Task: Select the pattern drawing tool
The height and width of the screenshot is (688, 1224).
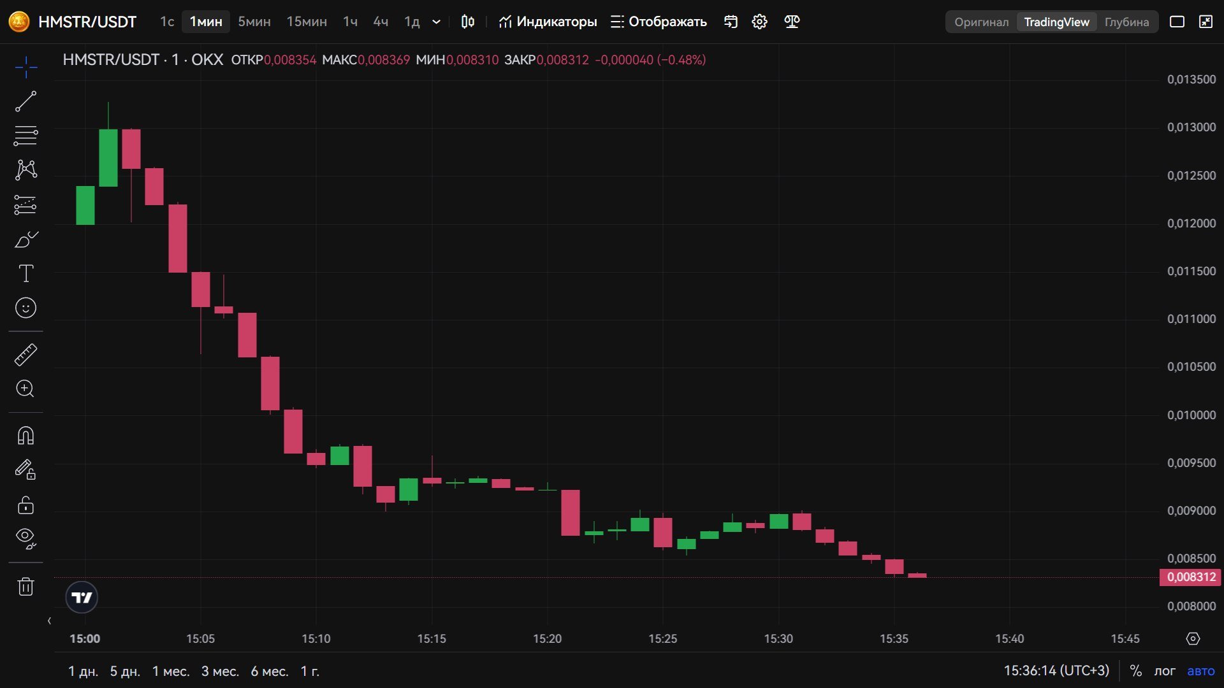Action: [26, 170]
